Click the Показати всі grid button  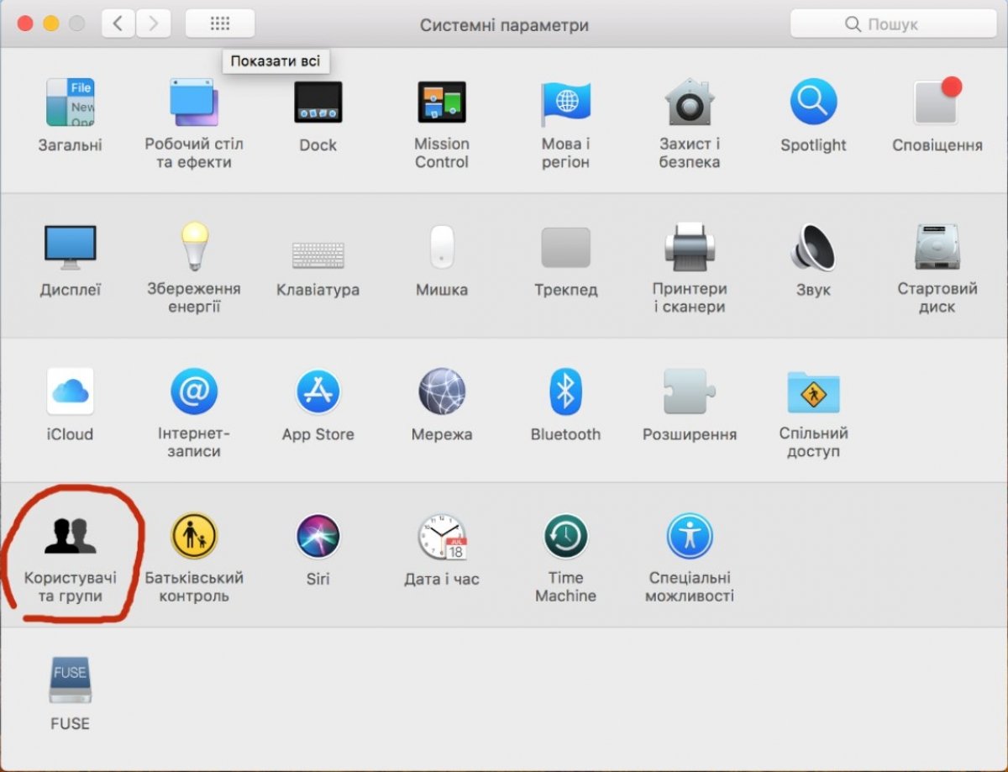tap(220, 24)
